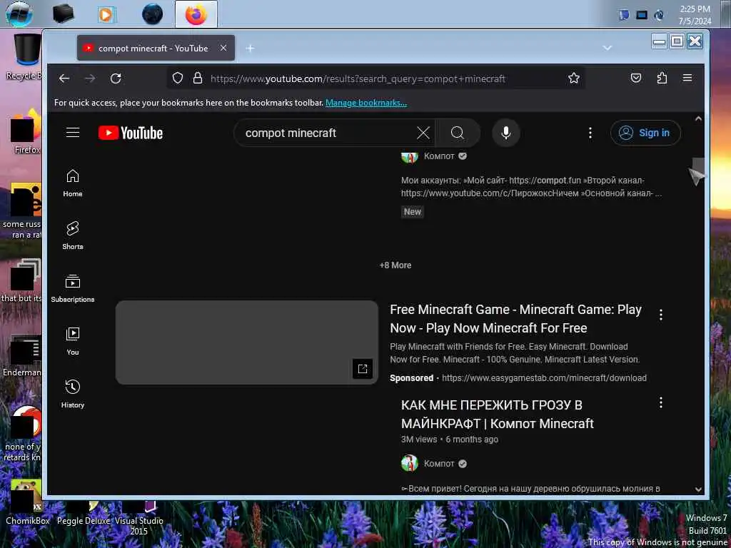Select the ChomikBox desktop shortcut
Screen dimensions: 731x548
click(x=27, y=503)
